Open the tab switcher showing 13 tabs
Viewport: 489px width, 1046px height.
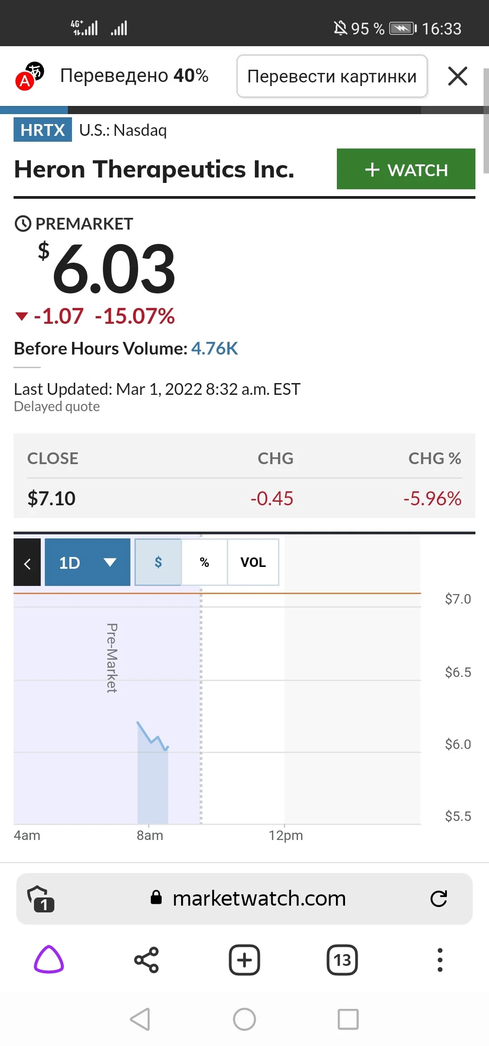[x=342, y=960]
